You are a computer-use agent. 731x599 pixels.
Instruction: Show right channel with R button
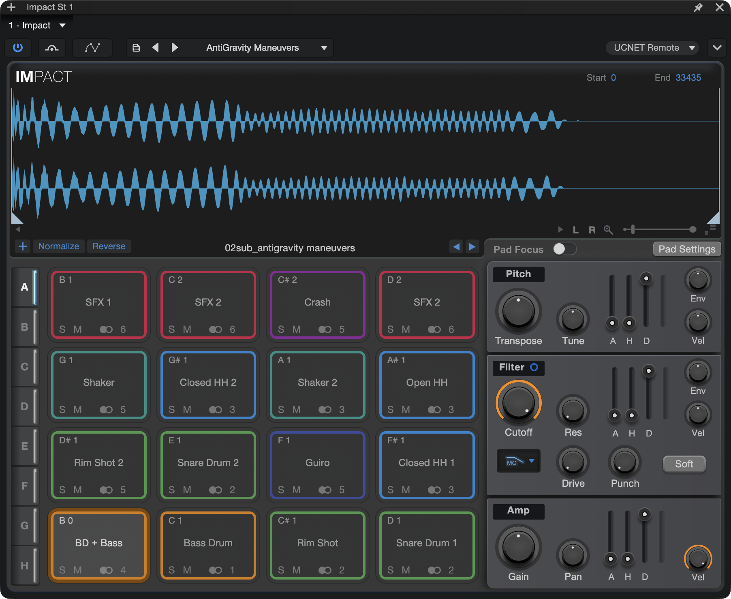592,230
